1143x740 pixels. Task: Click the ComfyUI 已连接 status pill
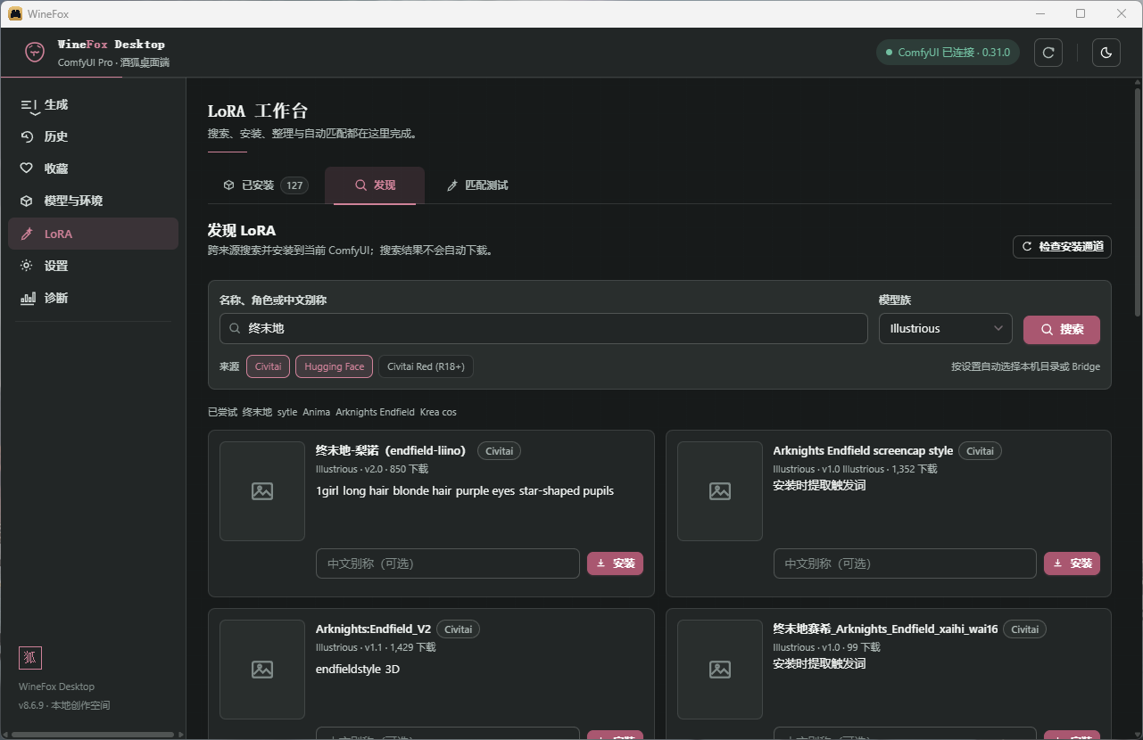[x=948, y=53]
